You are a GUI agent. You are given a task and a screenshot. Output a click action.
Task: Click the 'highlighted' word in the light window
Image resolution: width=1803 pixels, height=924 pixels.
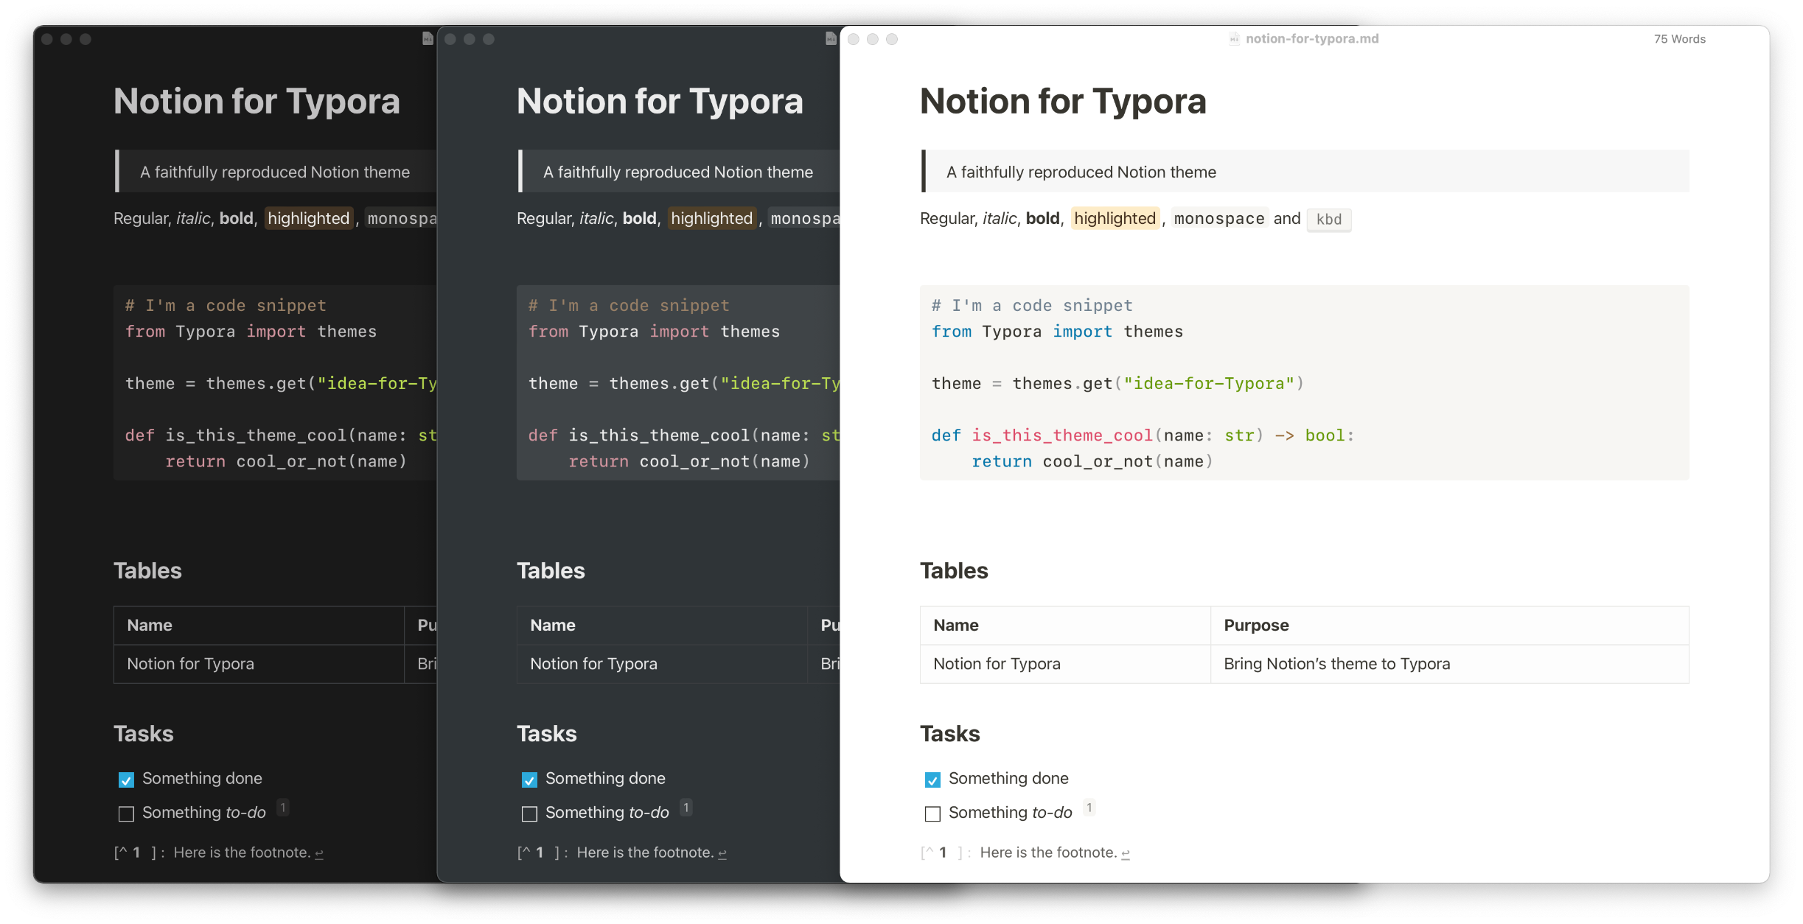point(1115,218)
